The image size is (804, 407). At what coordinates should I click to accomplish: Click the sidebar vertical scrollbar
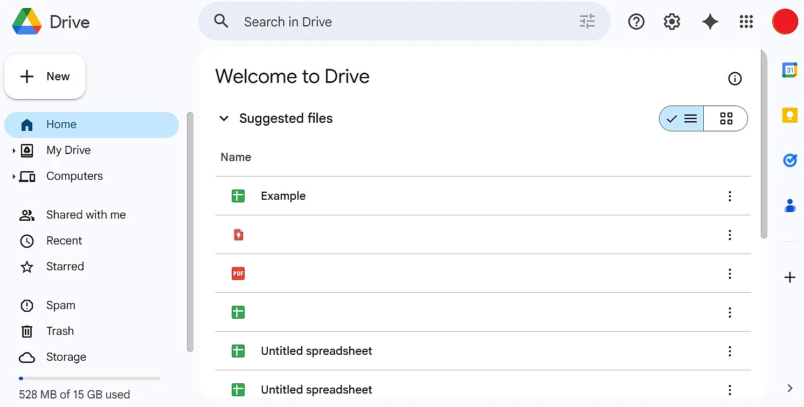(x=190, y=231)
